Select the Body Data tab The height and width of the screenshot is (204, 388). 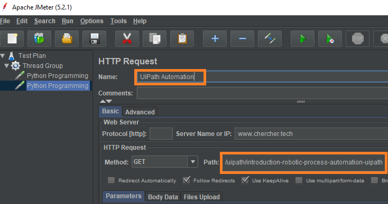pyautogui.click(x=163, y=197)
